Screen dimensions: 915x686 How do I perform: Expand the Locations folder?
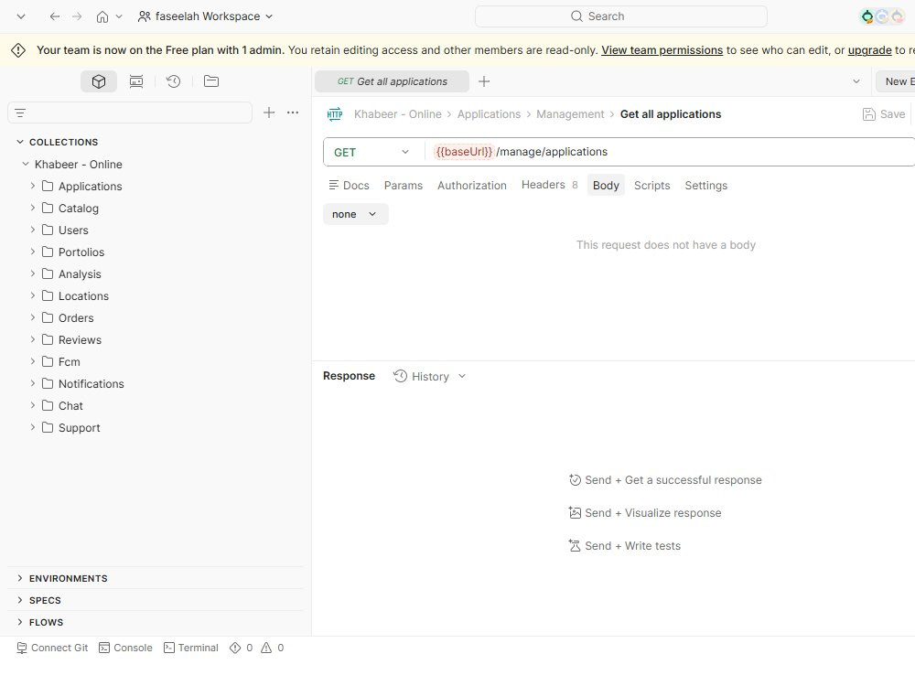pos(33,295)
